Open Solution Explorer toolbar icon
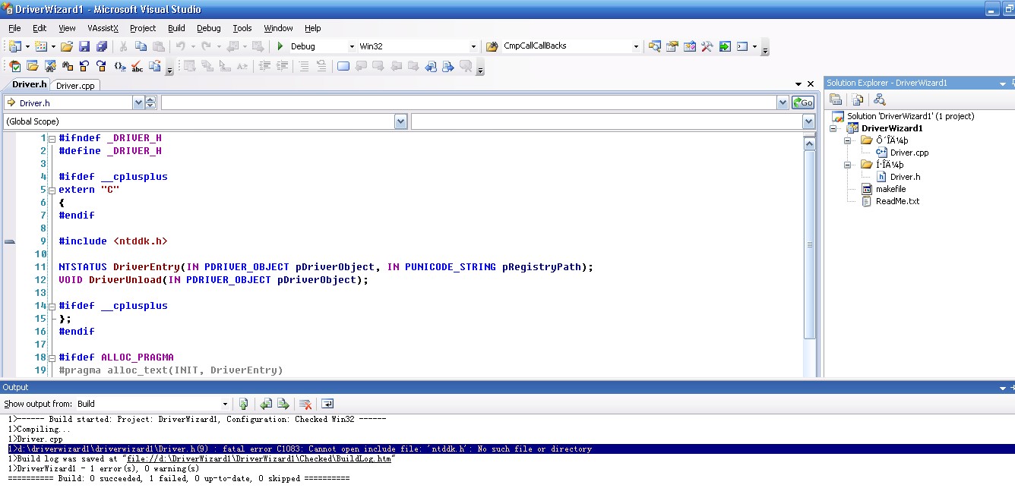1015x488 pixels. pyautogui.click(x=655, y=46)
